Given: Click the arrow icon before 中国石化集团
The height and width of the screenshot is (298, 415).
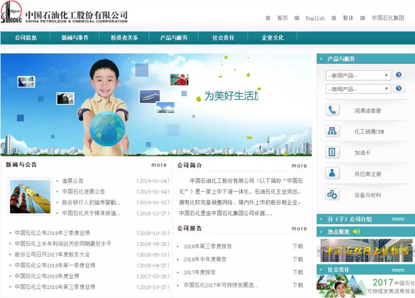Looking at the screenshot, I should [x=363, y=18].
